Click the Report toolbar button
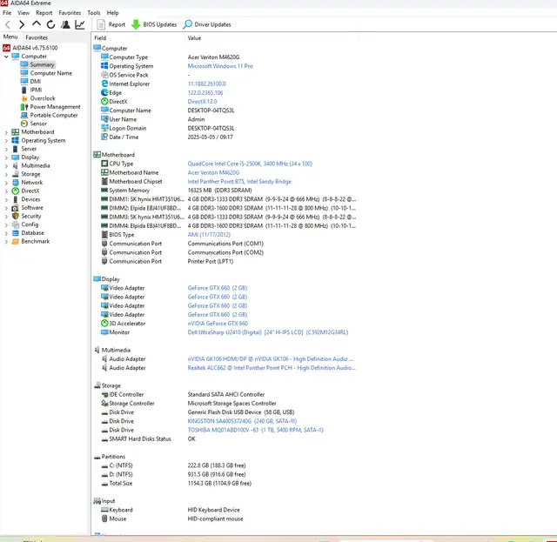This screenshot has height=542, width=557. [x=111, y=24]
